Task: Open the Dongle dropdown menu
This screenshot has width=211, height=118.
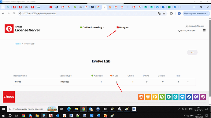Action: tap(123, 27)
